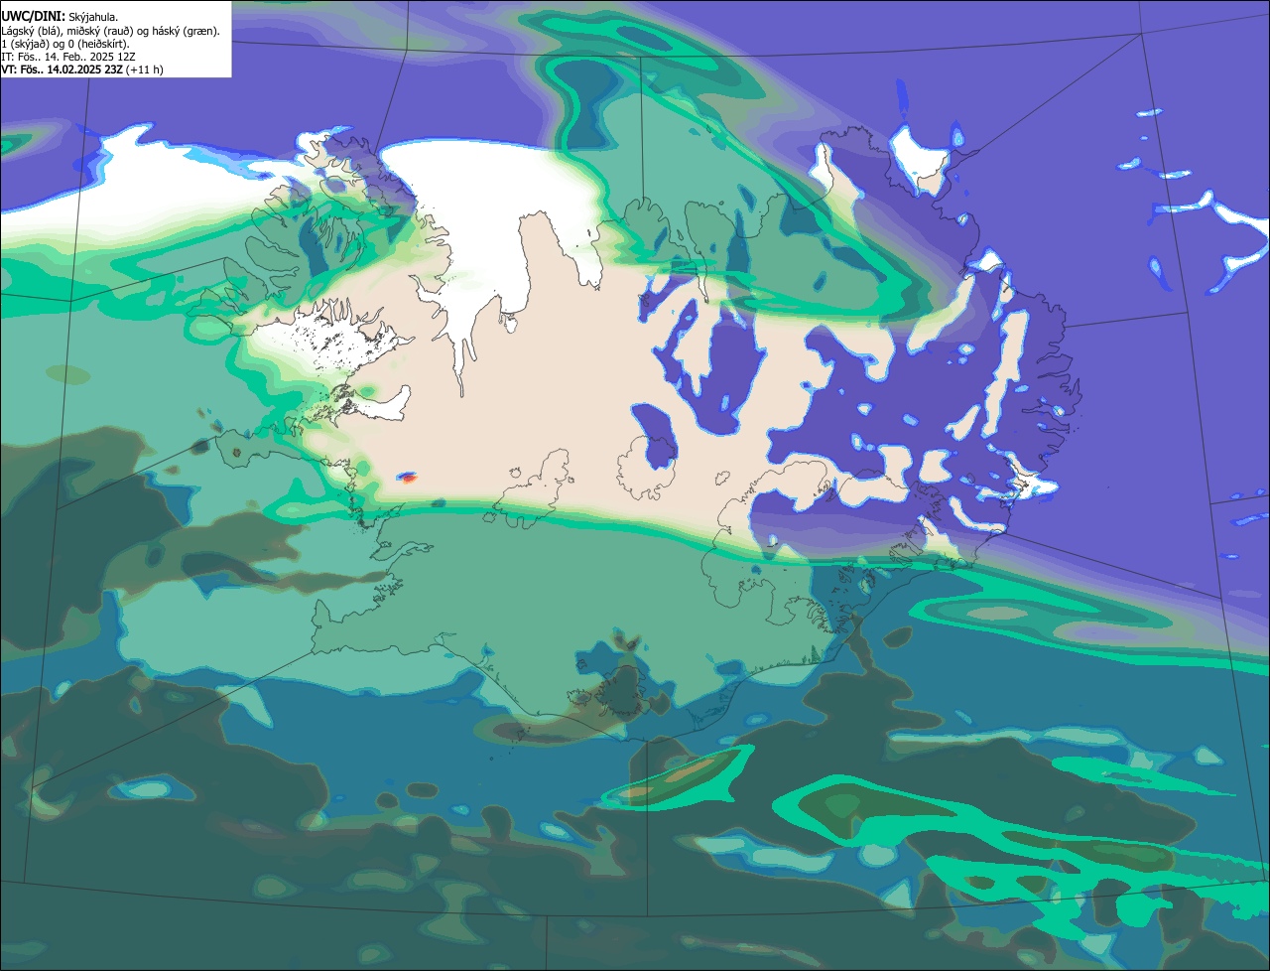Click the "1 (skýjað) og 0 (heiðskírt)" line

(65, 44)
